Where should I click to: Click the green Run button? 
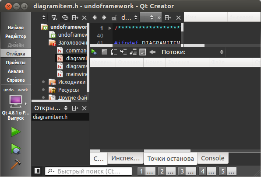pos(16,132)
